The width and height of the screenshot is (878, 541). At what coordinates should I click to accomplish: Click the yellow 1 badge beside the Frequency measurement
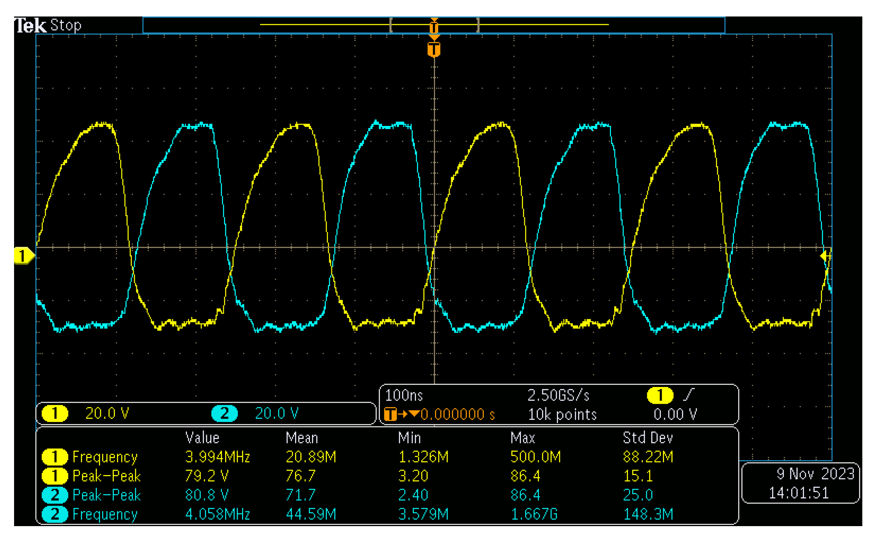coord(55,457)
